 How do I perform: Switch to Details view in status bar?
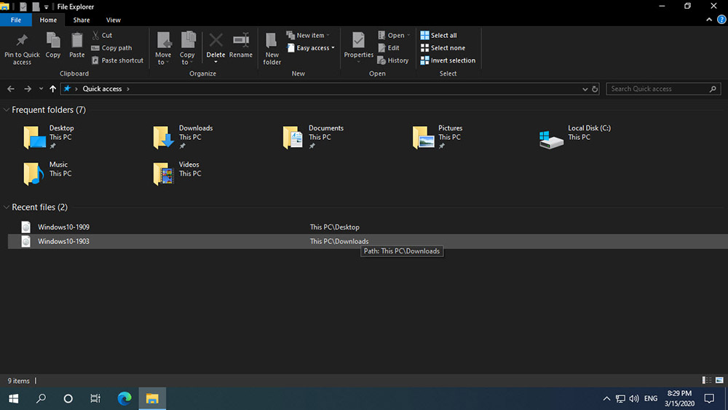click(707, 380)
